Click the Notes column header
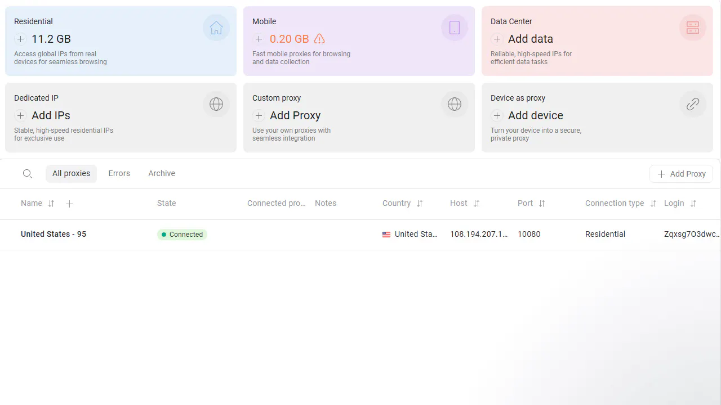This screenshot has width=721, height=405. 326,203
